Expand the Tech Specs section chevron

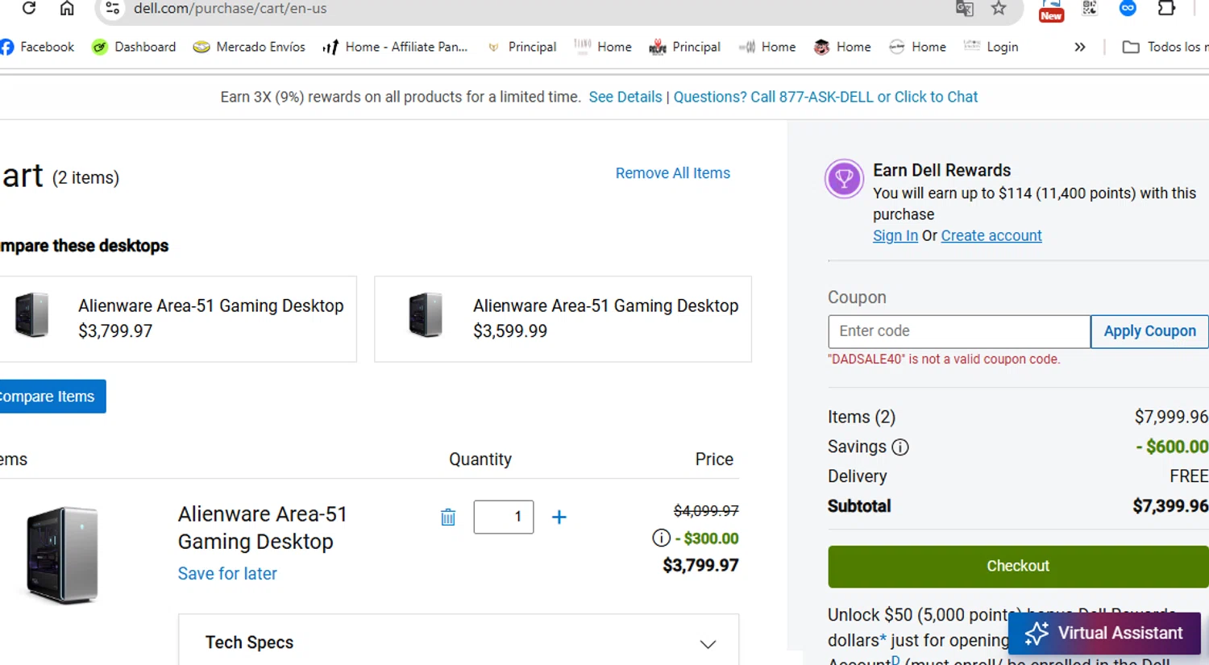[708, 644]
